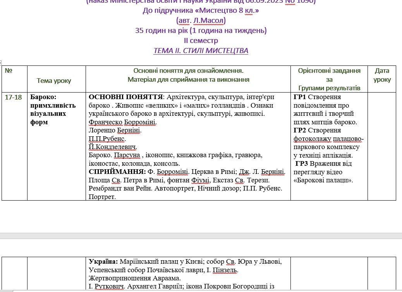Click the name "Франческо Борроміні."
Image resolution: width=402 pixels, height=292 pixels.
tap(122, 122)
